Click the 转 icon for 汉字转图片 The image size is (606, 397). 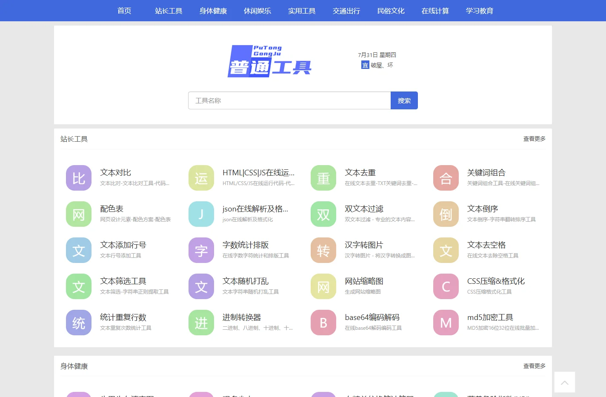click(x=323, y=250)
